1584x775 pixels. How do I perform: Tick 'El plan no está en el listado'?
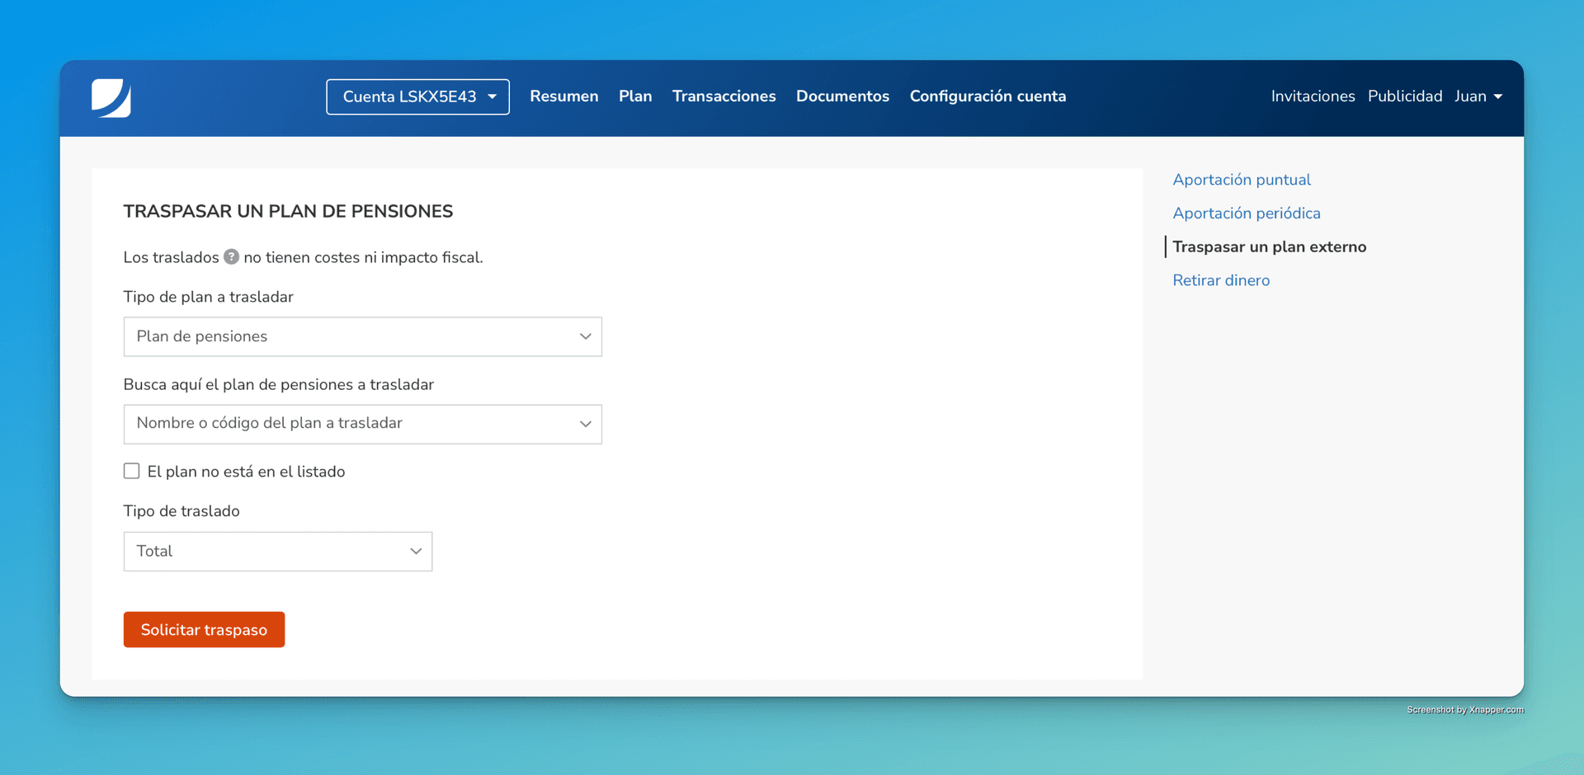point(132,471)
